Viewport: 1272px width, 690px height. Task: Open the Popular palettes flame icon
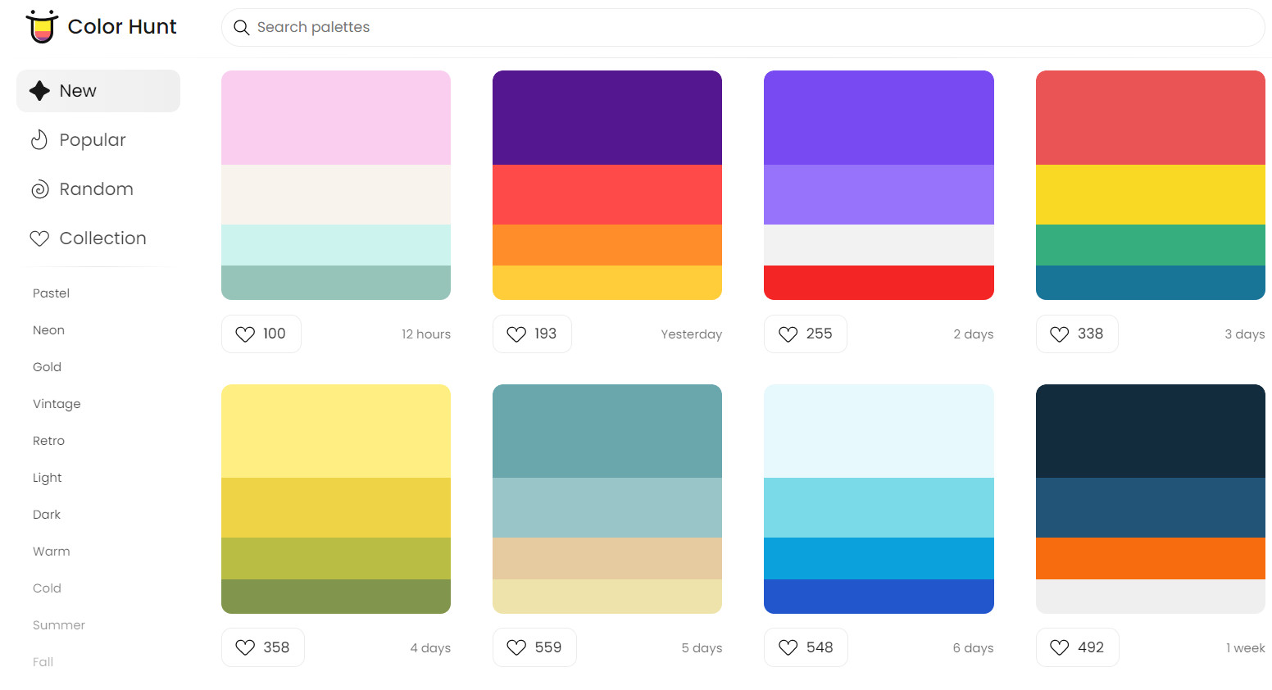[x=39, y=140]
